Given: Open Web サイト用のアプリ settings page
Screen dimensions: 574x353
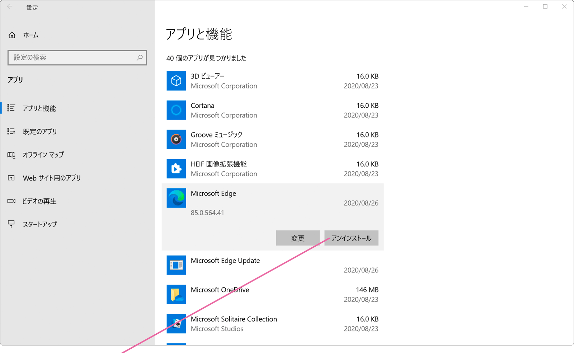Looking at the screenshot, I should [x=52, y=178].
